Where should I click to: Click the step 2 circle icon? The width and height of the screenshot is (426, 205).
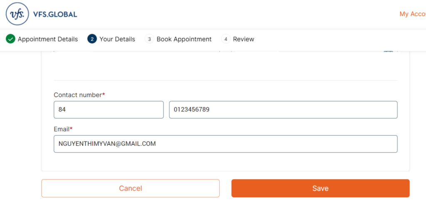92,39
